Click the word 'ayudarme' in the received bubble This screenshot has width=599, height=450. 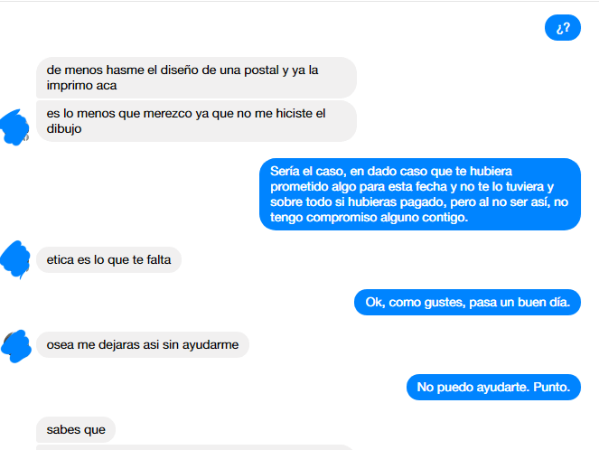[211, 345]
